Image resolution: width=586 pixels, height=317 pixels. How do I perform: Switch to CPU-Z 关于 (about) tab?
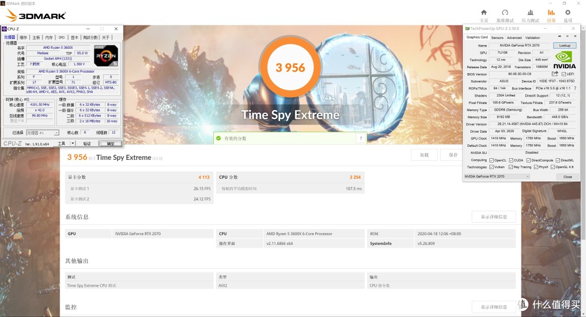106,37
